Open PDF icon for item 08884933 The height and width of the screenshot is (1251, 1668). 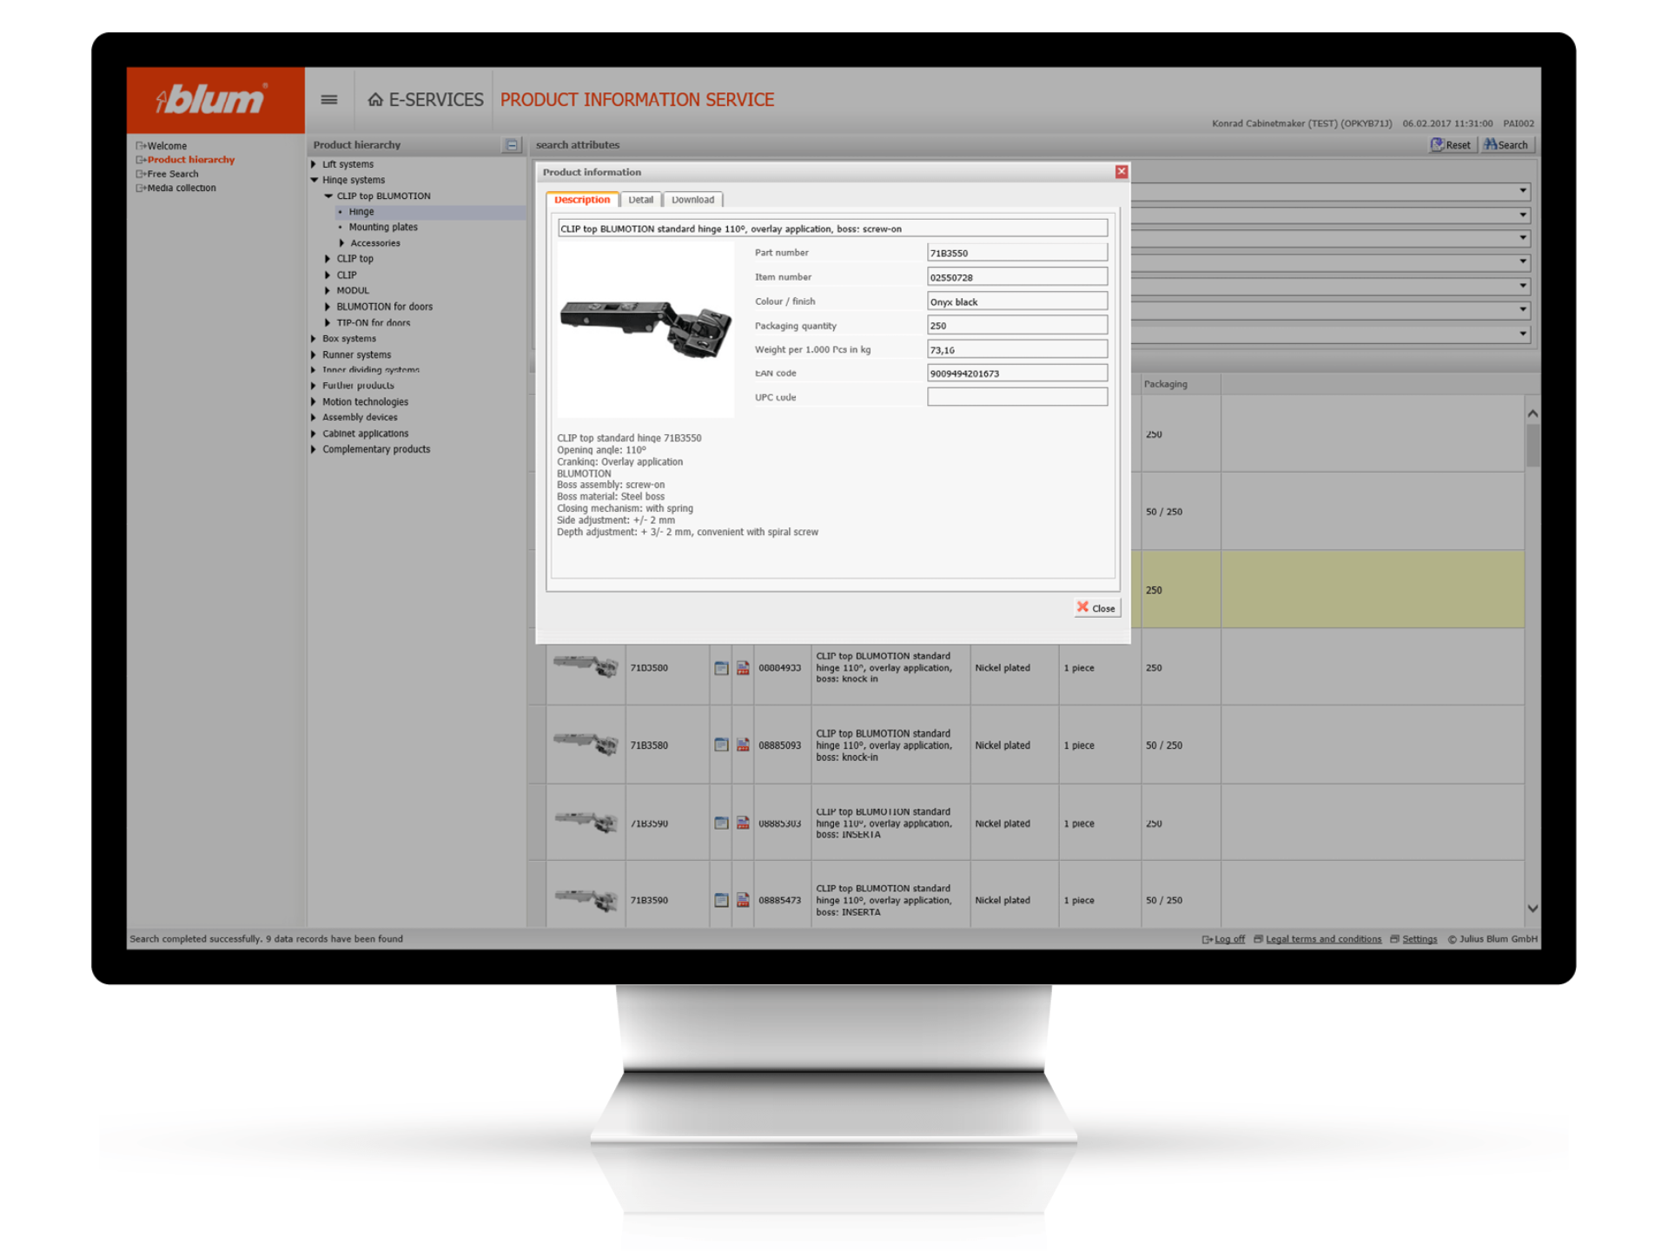[x=743, y=668]
